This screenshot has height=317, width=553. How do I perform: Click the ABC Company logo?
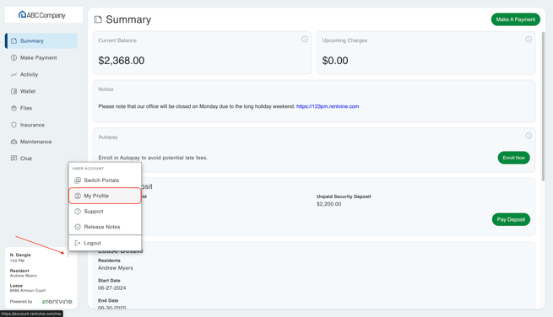[x=42, y=15]
